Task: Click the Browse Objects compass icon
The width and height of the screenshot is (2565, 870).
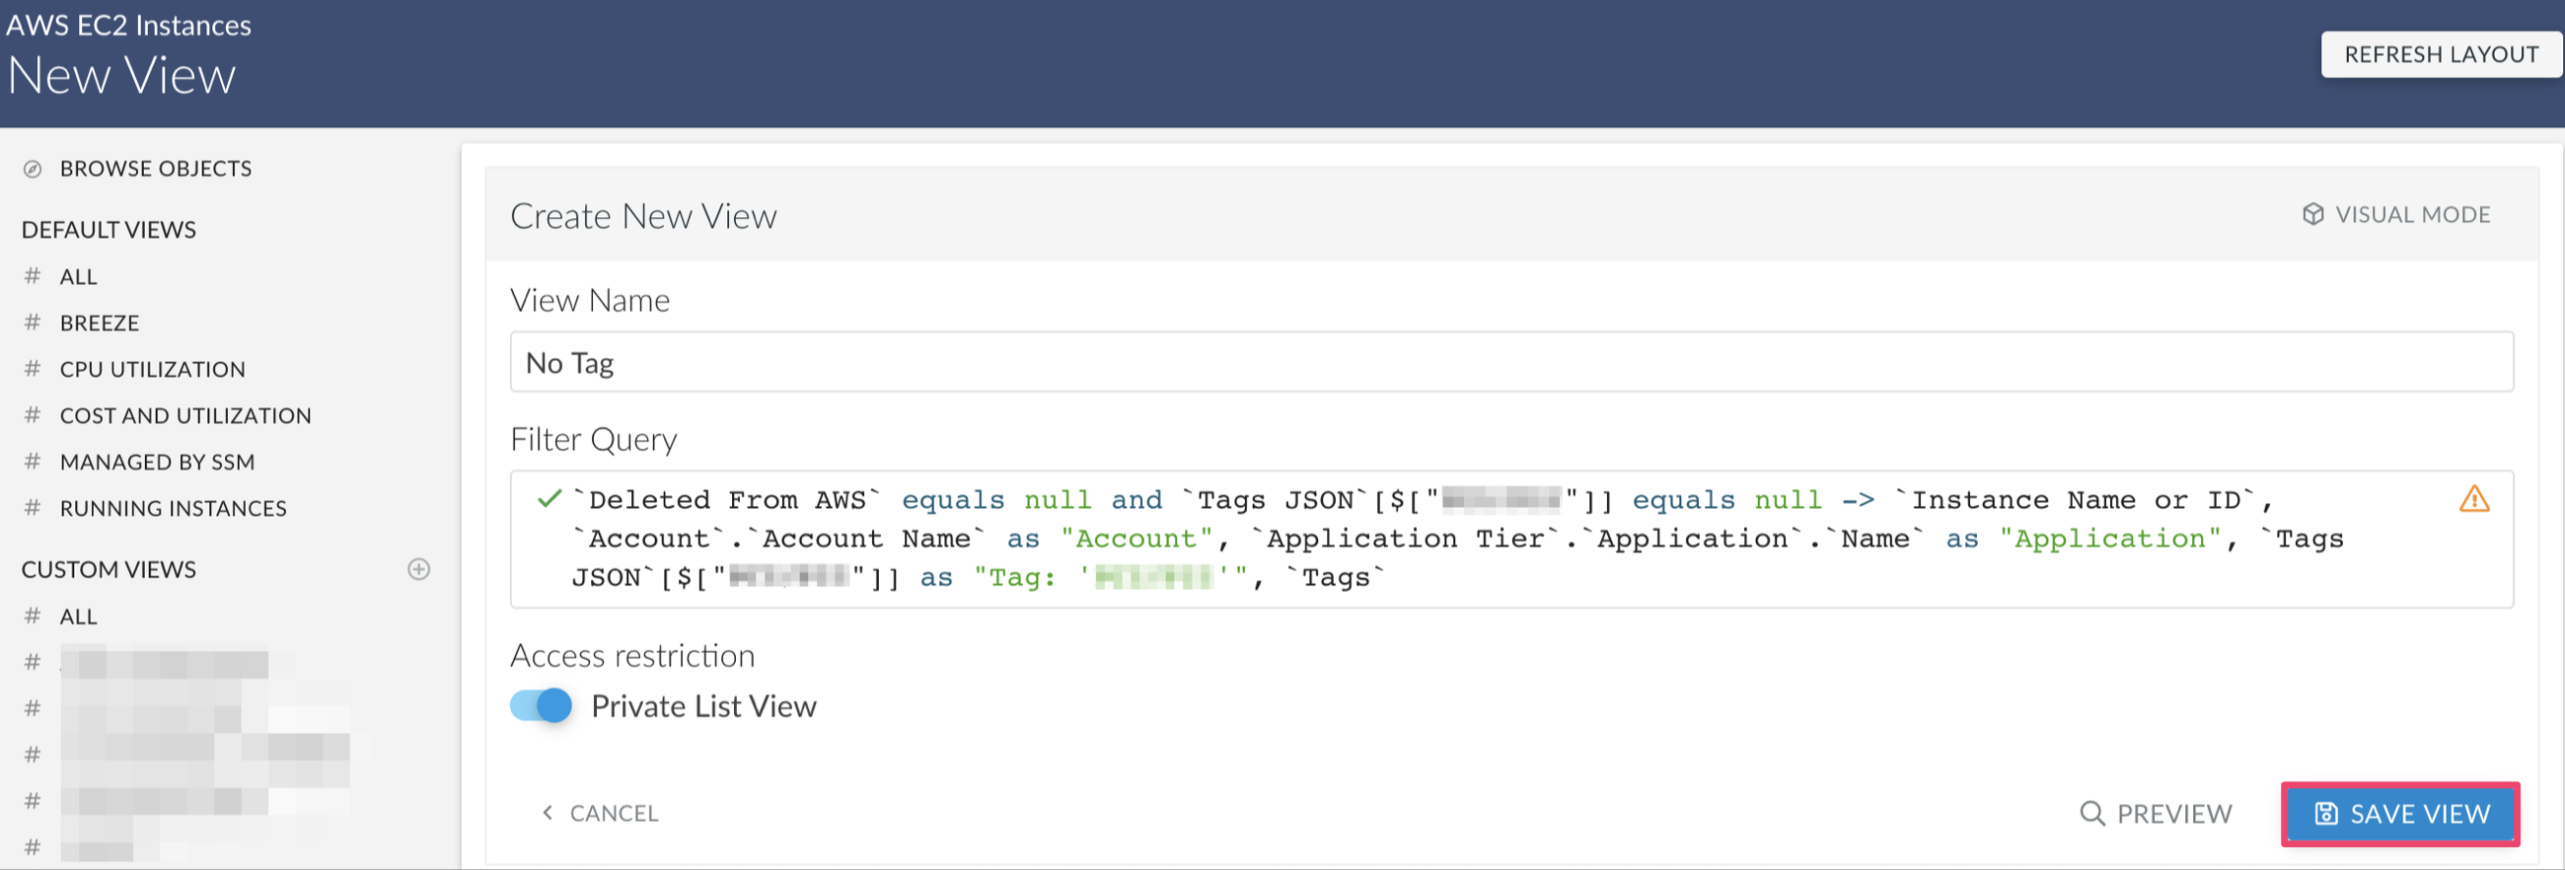Action: pos(33,170)
